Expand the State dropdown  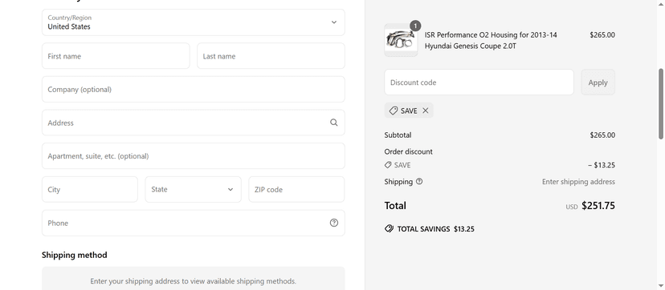(193, 189)
